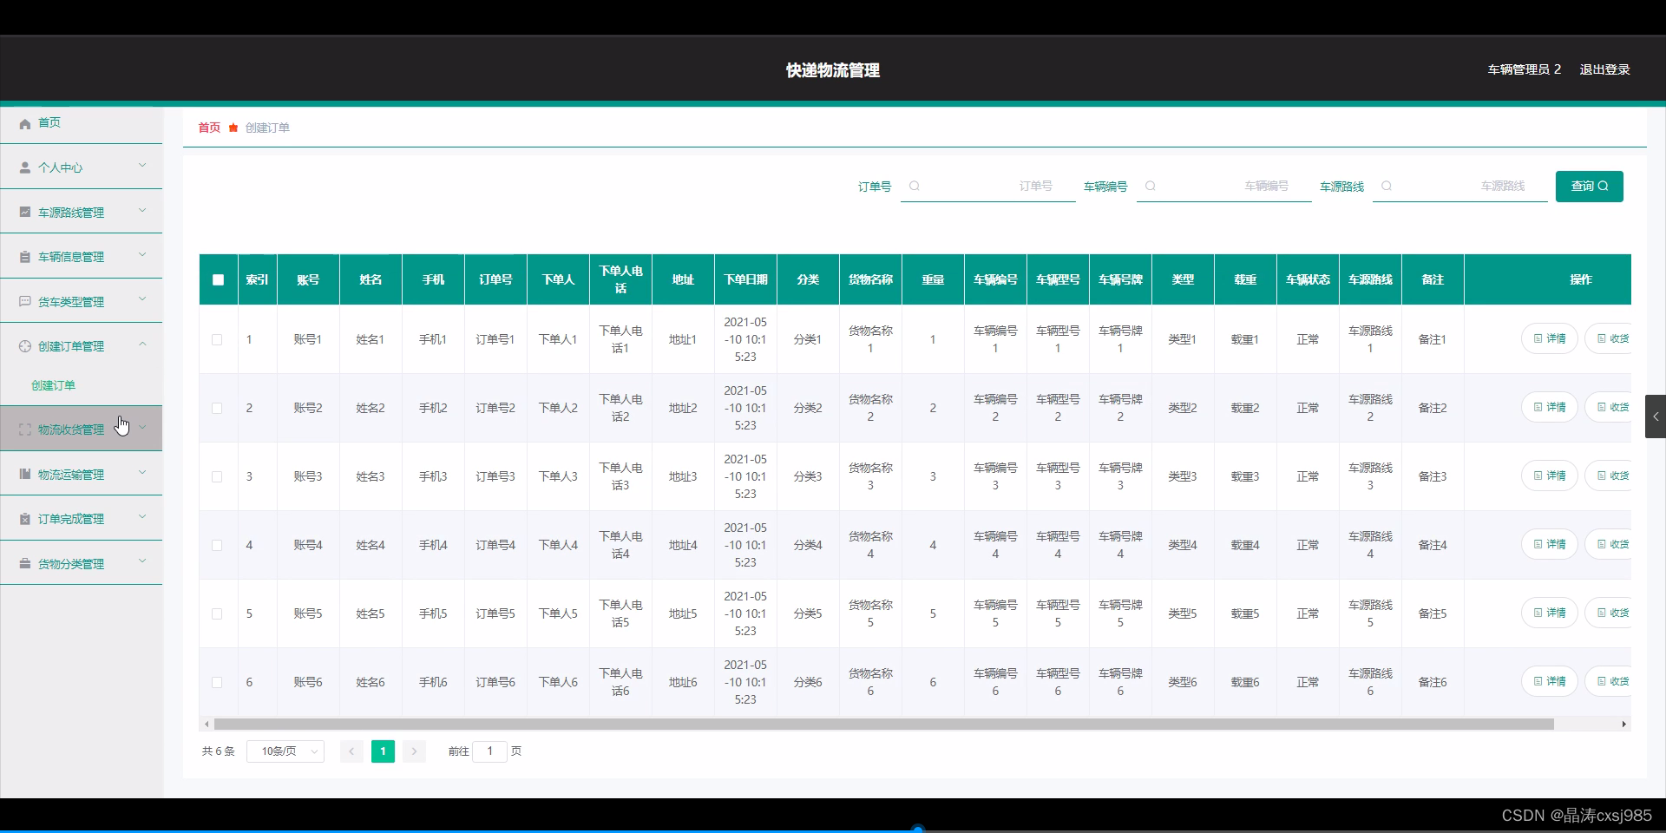Click 退出登录 to log out
This screenshot has width=1666, height=833.
click(1604, 69)
